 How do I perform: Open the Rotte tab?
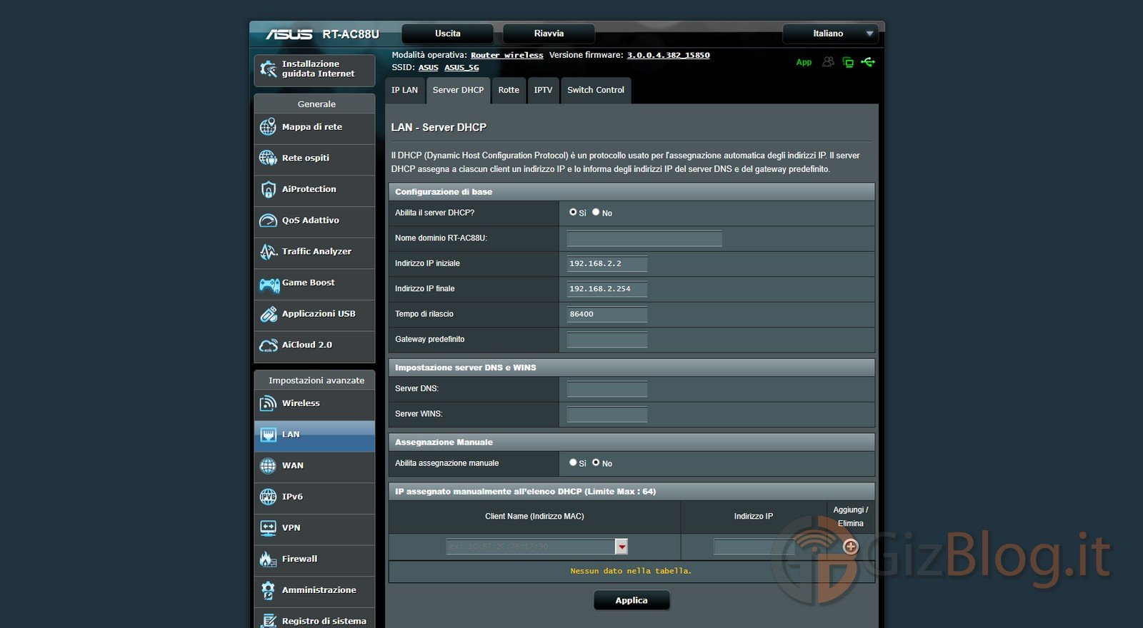[x=509, y=90]
